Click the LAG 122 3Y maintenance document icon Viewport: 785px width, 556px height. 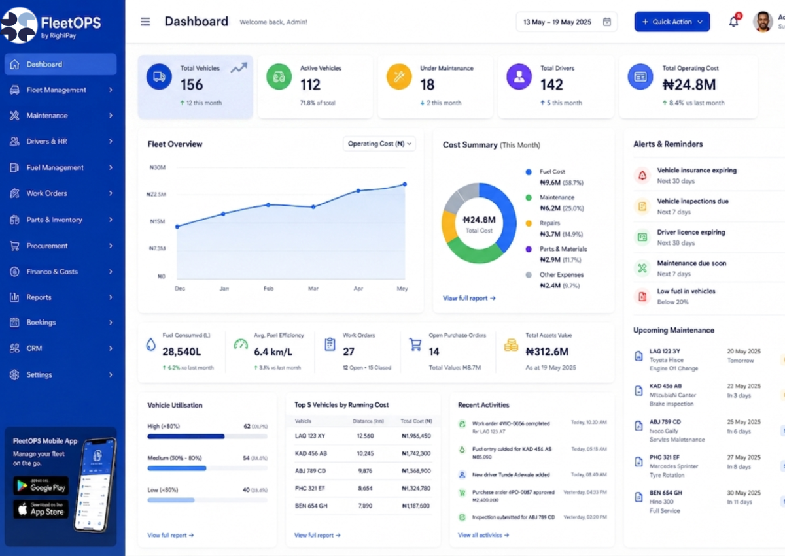639,356
